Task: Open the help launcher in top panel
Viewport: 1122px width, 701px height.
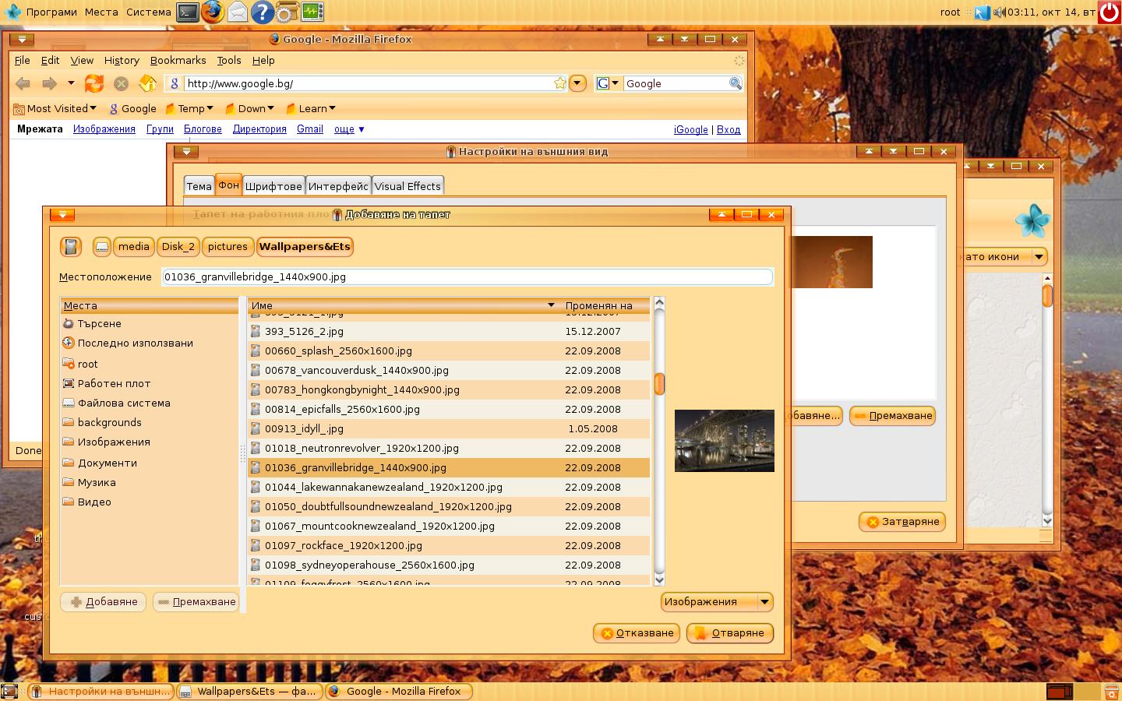Action: point(263,12)
